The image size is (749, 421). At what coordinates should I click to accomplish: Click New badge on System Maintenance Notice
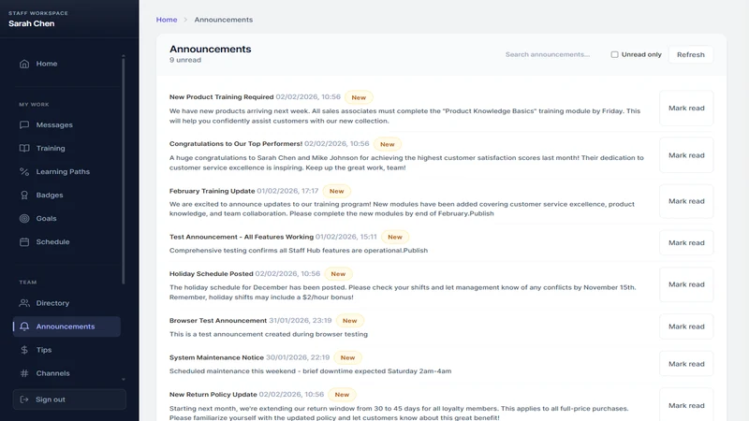[x=347, y=357]
